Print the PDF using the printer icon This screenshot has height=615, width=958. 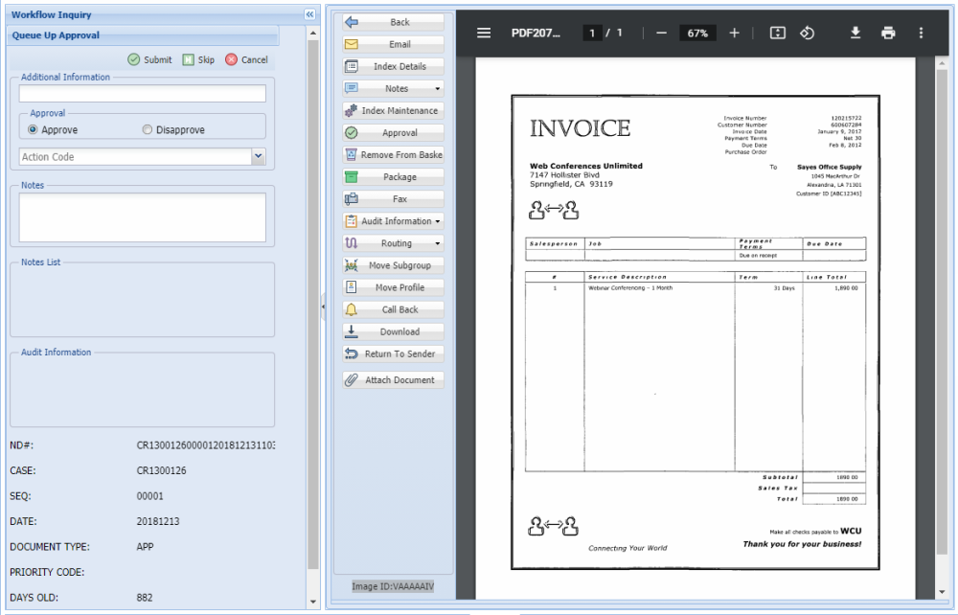pos(888,33)
